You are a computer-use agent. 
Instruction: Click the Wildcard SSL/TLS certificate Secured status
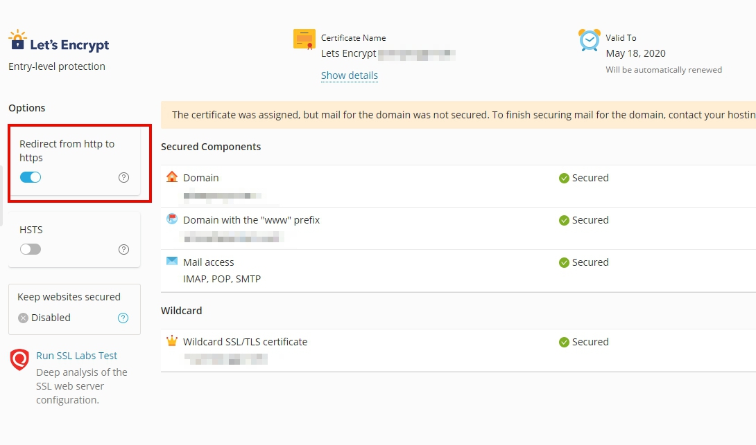pos(583,342)
